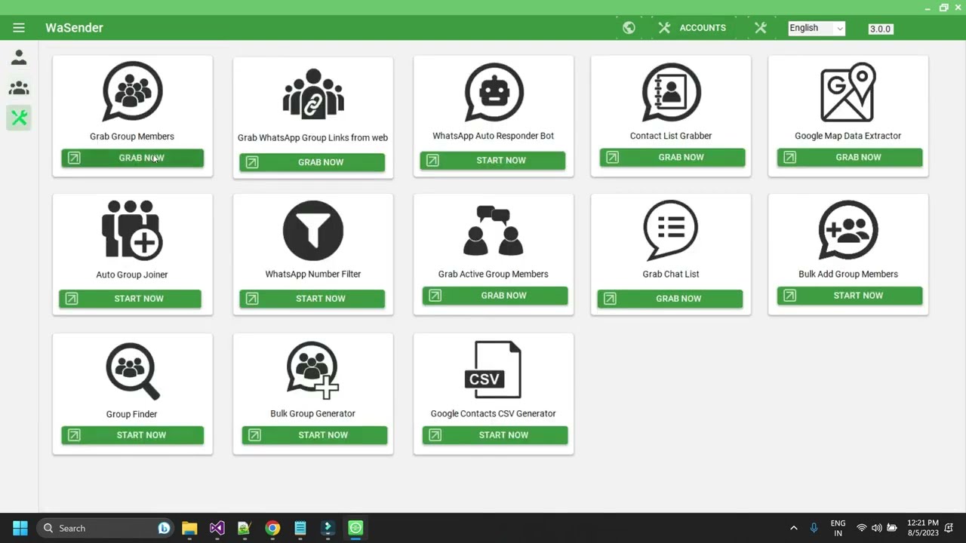Open the English language dropdown
Screen dimensions: 966x543
click(817, 28)
